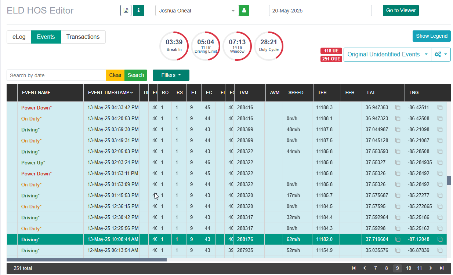Click the Search by date field
The image size is (453, 275).
57,75
